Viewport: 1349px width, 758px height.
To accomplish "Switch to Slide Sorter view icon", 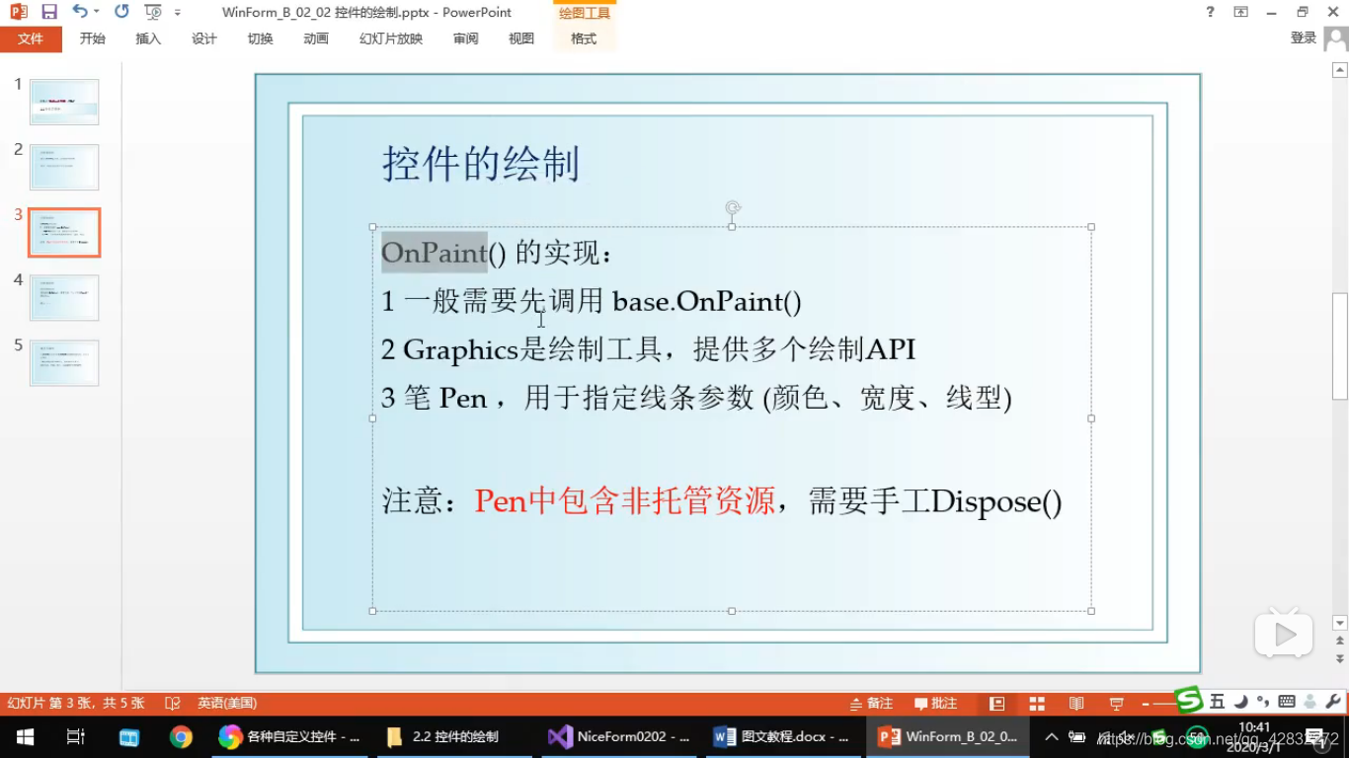I will (1037, 704).
